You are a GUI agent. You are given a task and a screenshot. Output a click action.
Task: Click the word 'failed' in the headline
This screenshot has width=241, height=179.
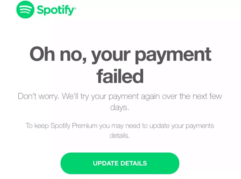120,76
